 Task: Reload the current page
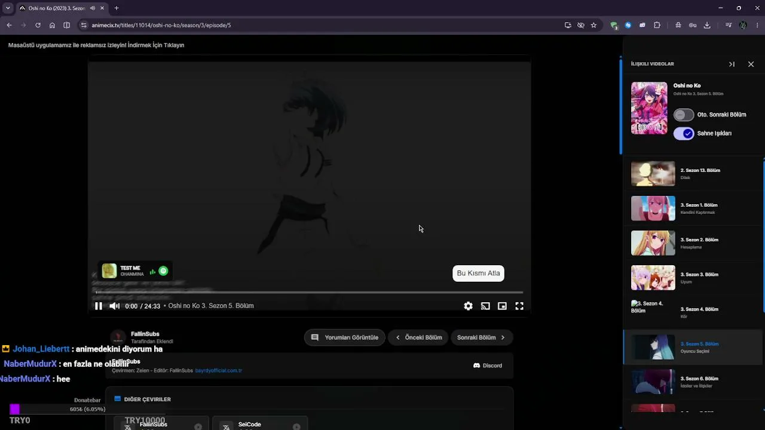(x=38, y=25)
